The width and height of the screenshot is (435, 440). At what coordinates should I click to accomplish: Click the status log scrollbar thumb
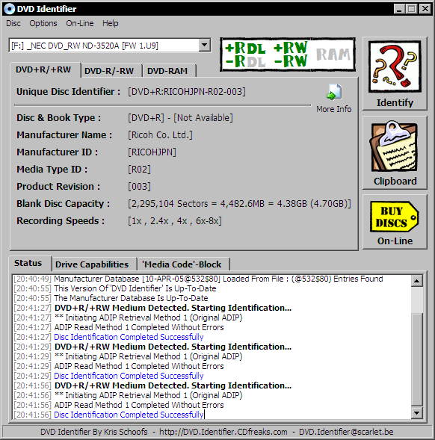[x=417, y=359]
